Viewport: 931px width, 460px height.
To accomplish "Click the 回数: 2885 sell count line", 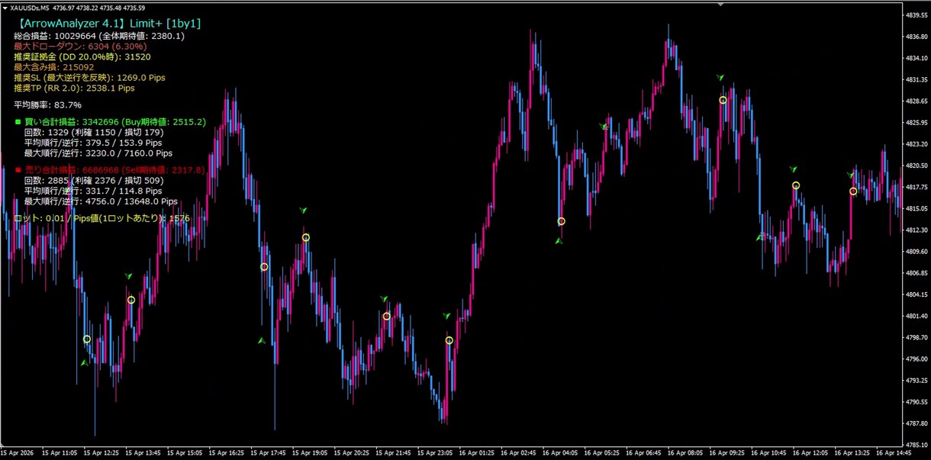I will pos(94,181).
